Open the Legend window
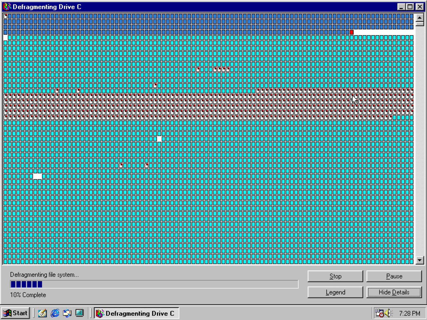This screenshot has width=427, height=320. (335, 292)
